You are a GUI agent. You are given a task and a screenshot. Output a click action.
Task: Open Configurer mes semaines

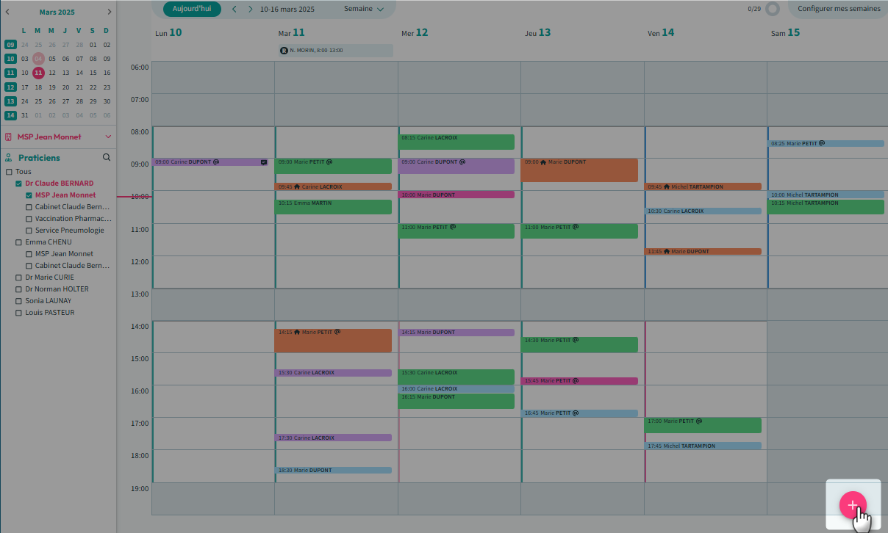838,10
